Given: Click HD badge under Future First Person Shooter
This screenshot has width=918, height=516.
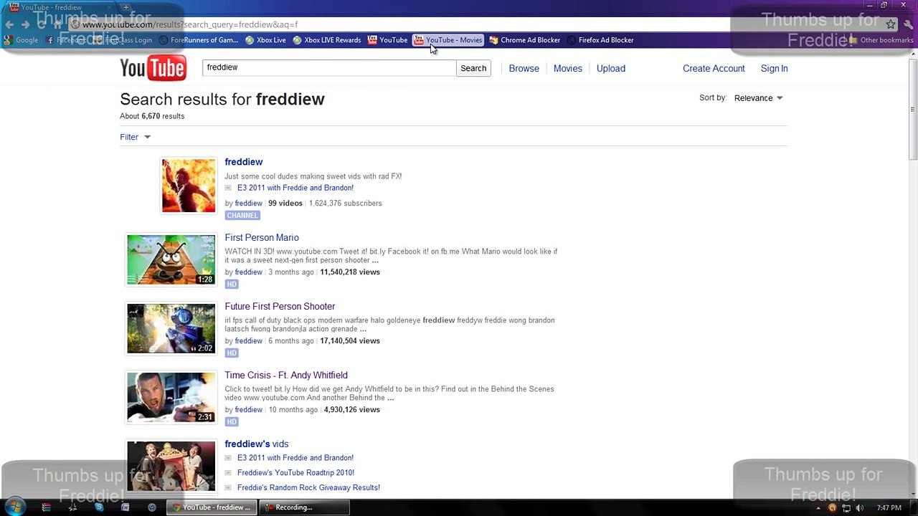Looking at the screenshot, I should pyautogui.click(x=231, y=353).
